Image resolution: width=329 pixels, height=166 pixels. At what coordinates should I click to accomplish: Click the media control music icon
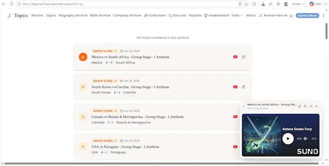coord(263,4)
